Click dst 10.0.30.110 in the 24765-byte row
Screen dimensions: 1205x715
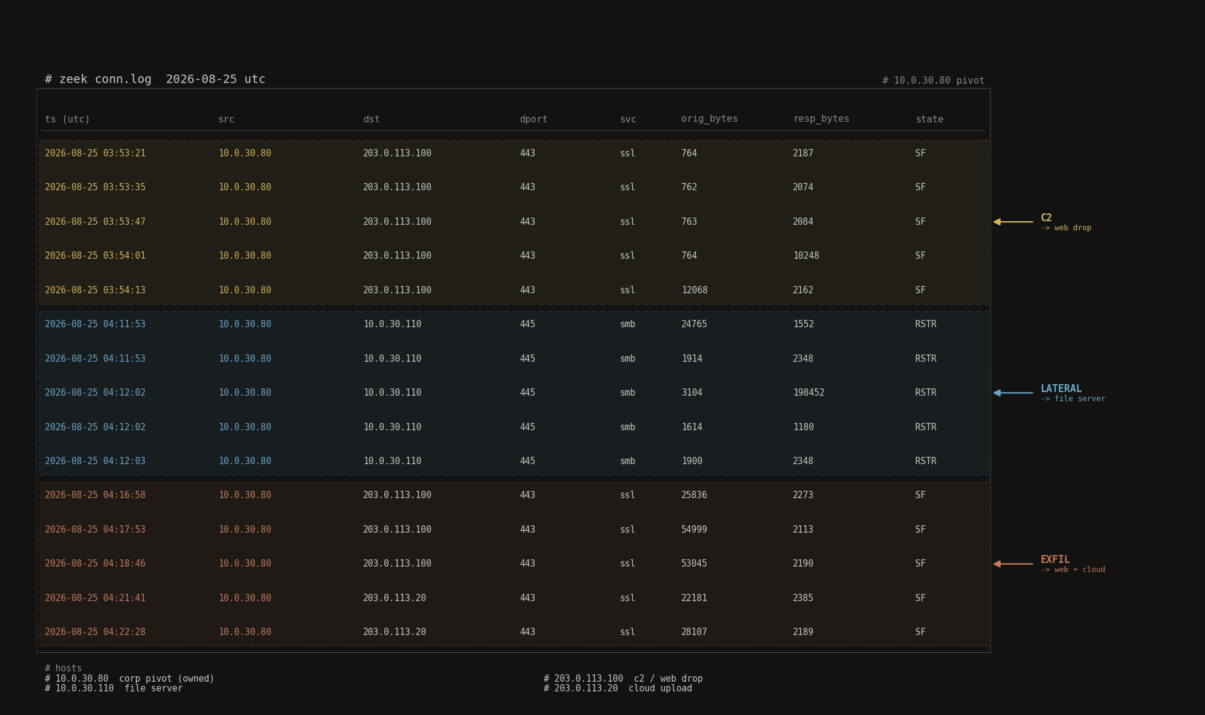[x=392, y=324]
